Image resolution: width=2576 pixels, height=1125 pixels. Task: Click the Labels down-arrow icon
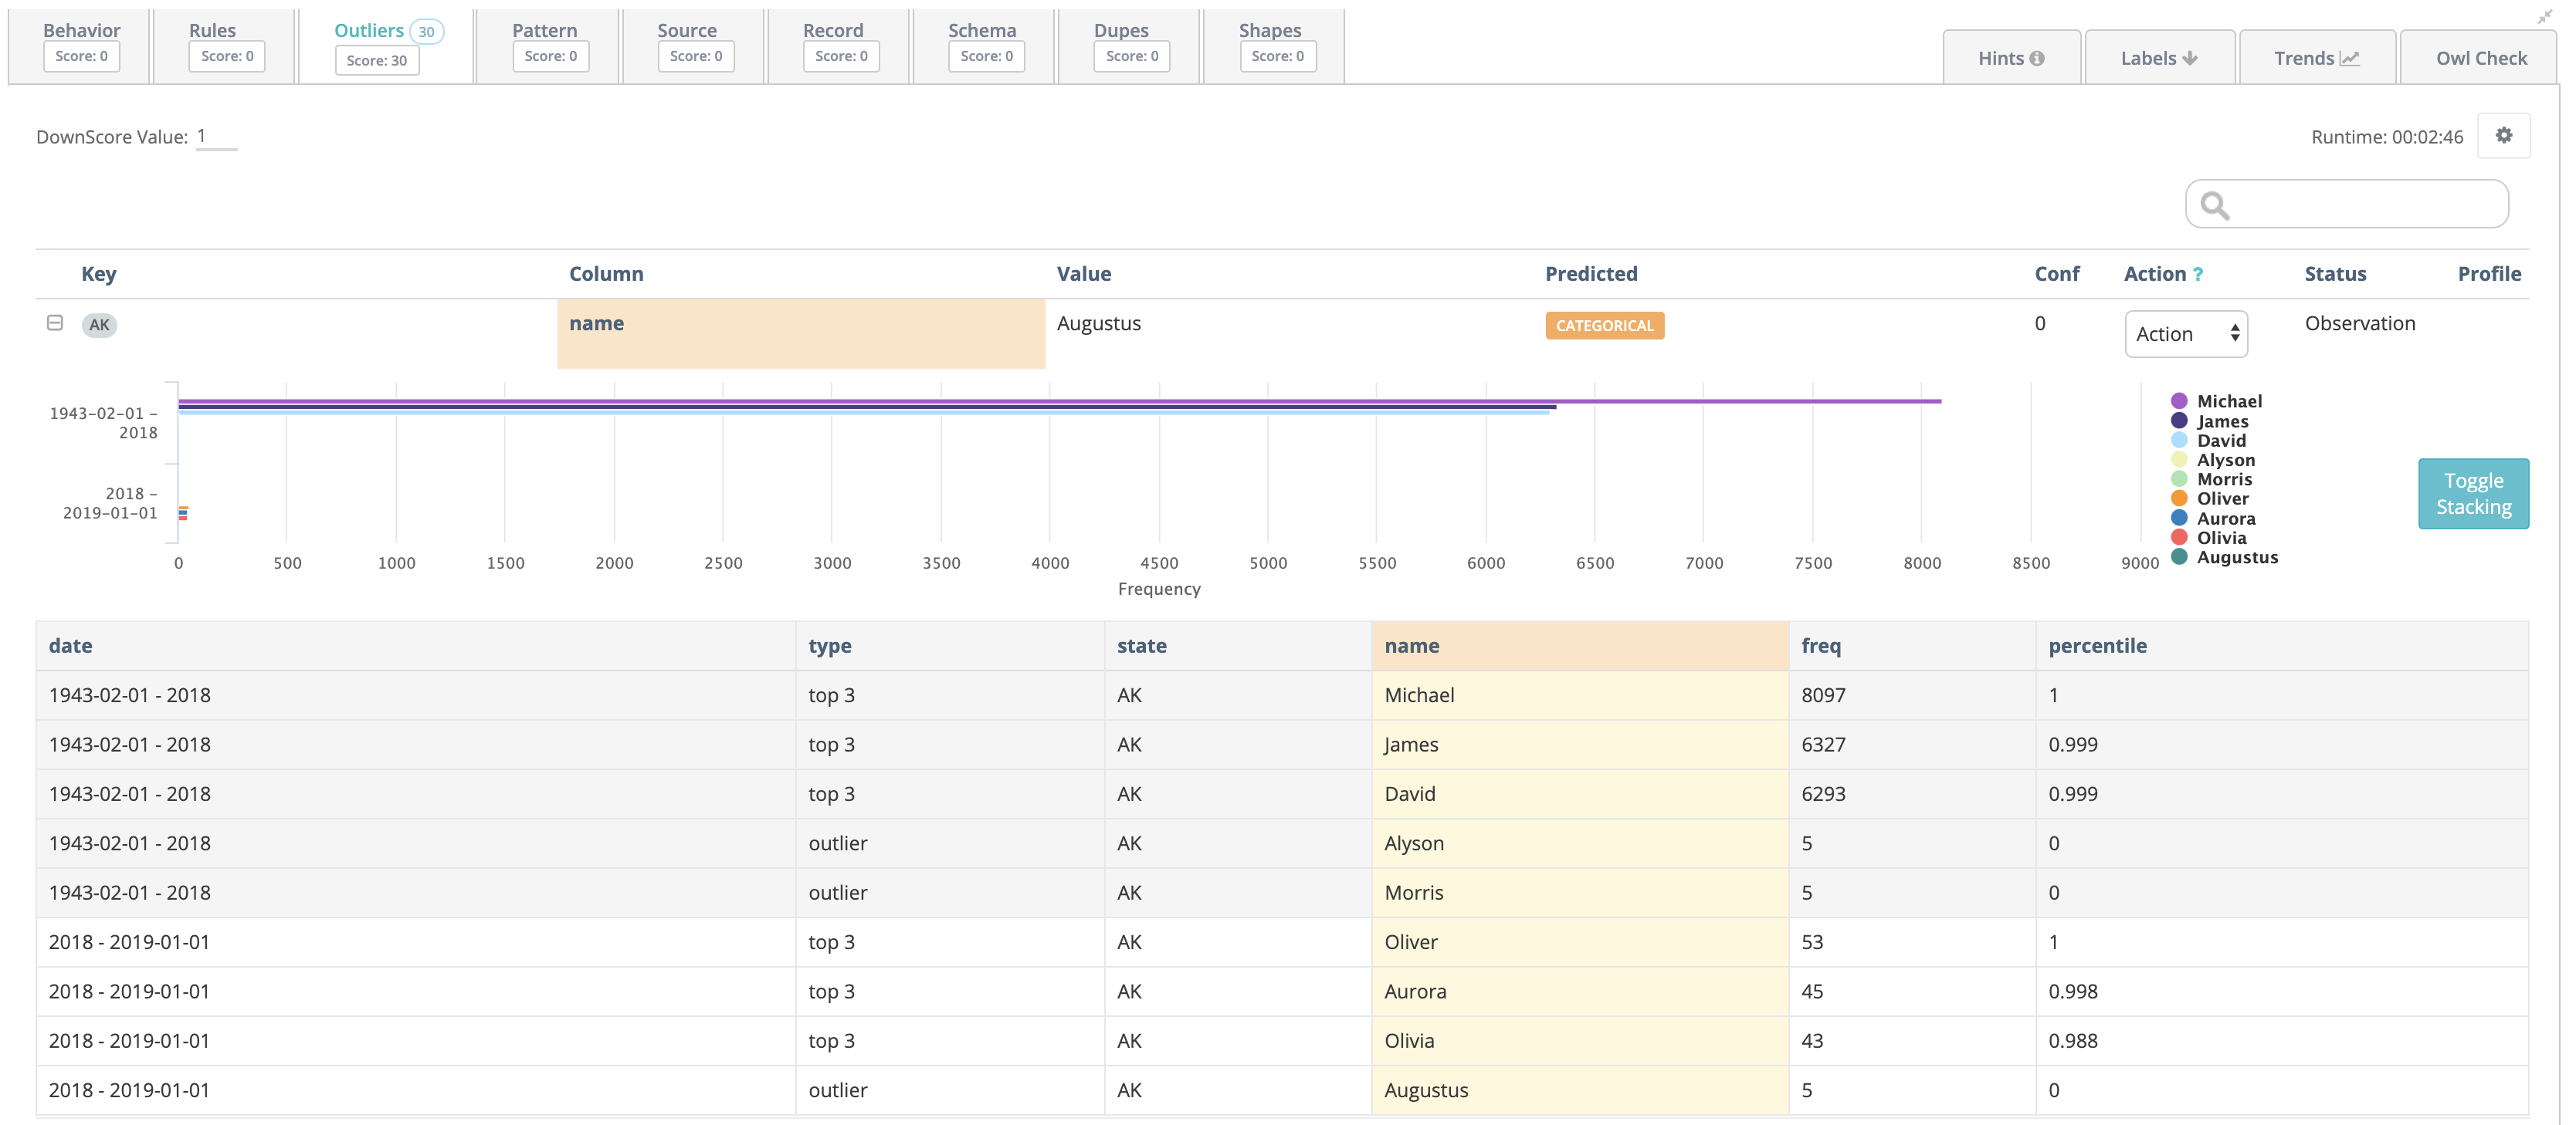pyautogui.click(x=2189, y=58)
